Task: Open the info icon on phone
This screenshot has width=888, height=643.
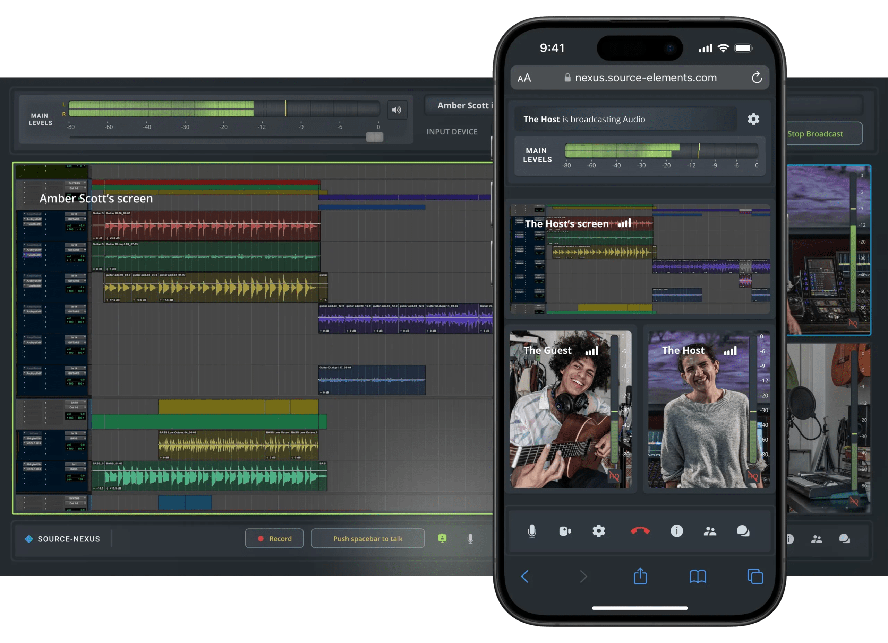Action: tap(676, 531)
